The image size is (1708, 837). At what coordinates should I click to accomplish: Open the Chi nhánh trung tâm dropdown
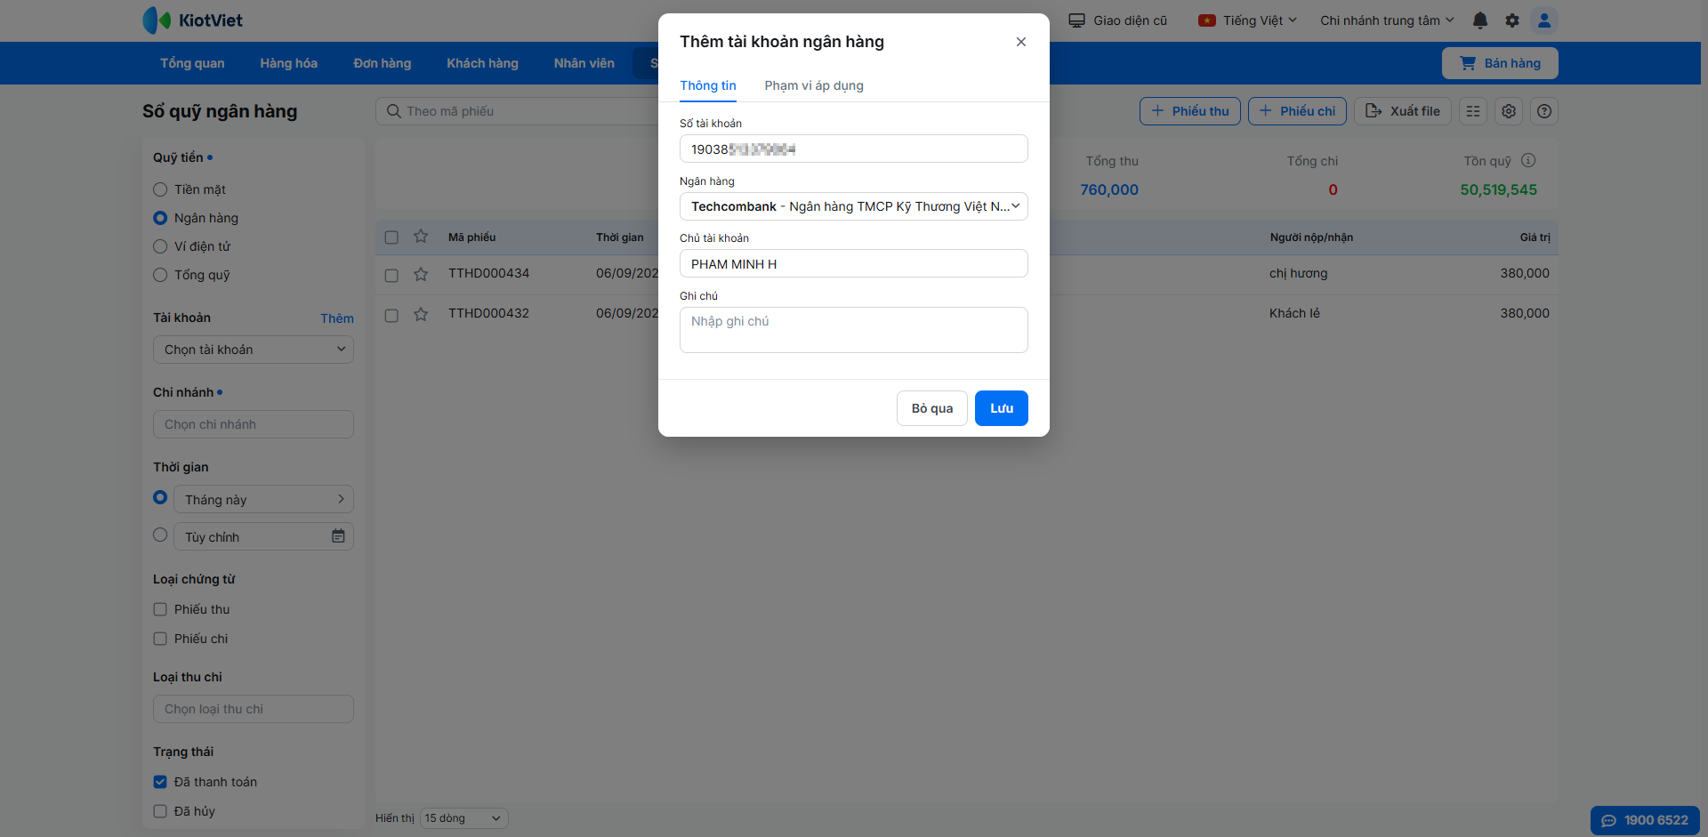(x=1387, y=20)
